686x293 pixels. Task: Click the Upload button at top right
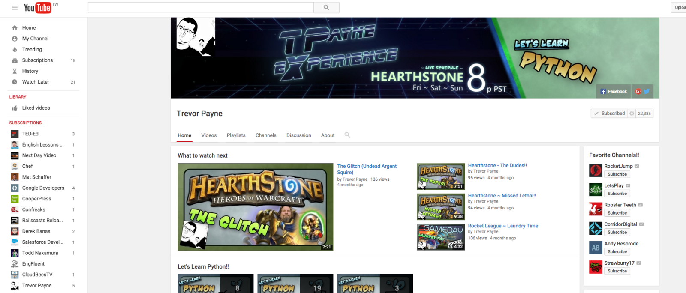[x=679, y=7]
